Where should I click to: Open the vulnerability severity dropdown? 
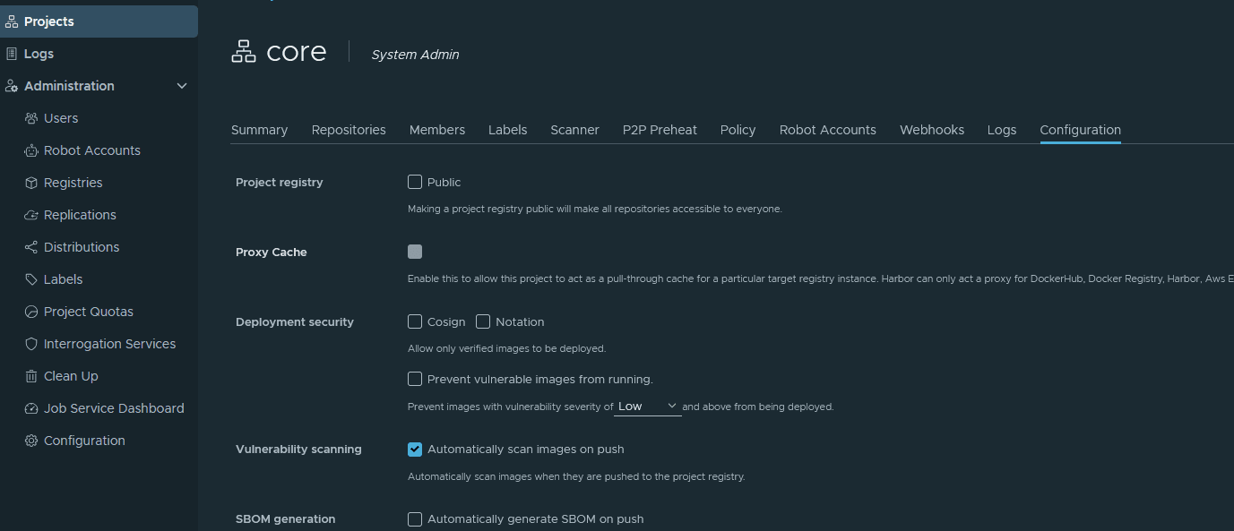click(647, 406)
